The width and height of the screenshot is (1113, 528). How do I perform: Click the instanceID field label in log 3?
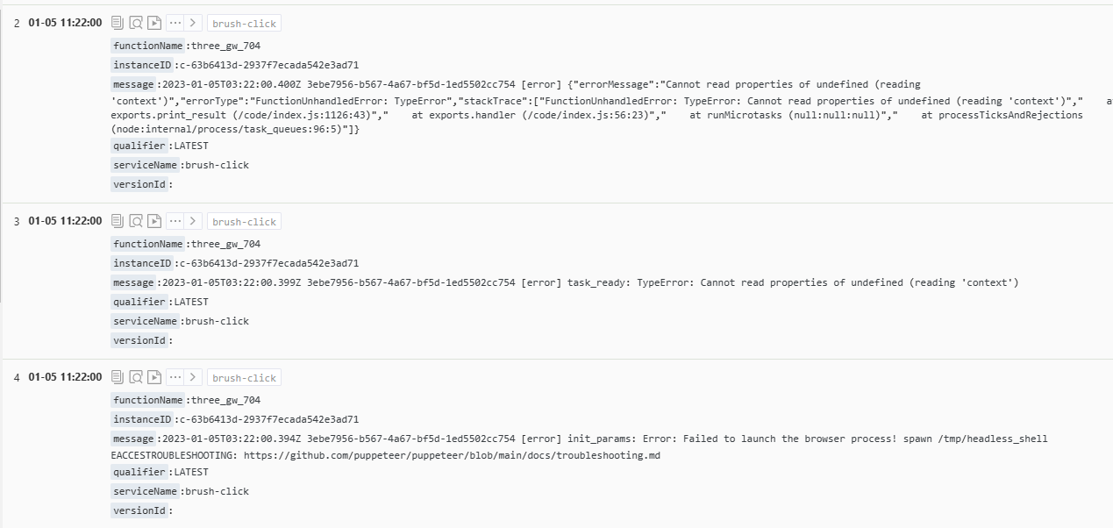pyautogui.click(x=141, y=263)
